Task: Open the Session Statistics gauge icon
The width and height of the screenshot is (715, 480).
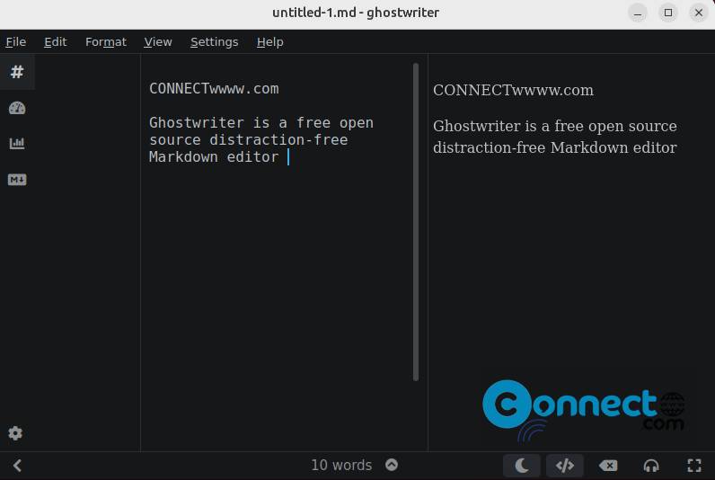Action: point(17,108)
